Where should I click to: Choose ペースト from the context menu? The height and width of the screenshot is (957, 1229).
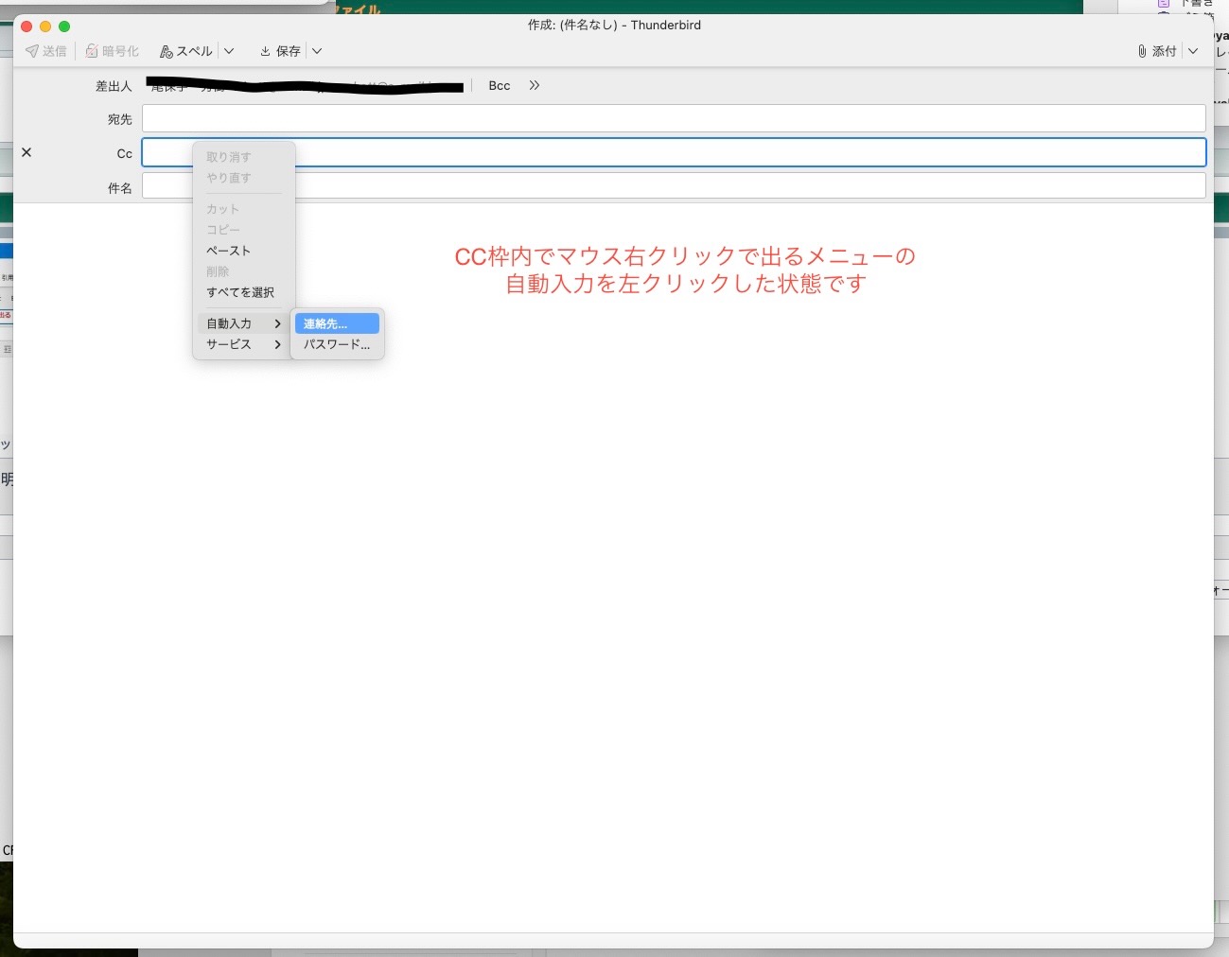click(229, 251)
